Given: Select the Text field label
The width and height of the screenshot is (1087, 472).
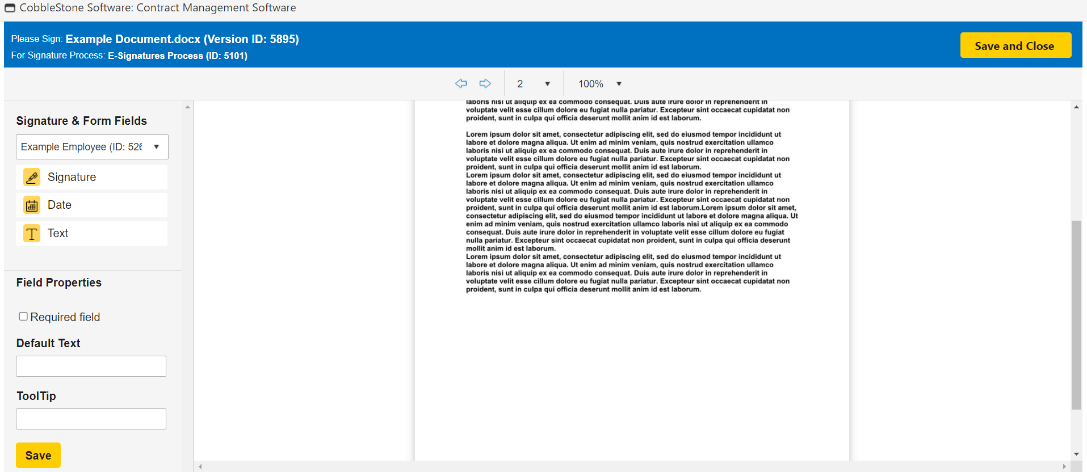Looking at the screenshot, I should pos(58,233).
